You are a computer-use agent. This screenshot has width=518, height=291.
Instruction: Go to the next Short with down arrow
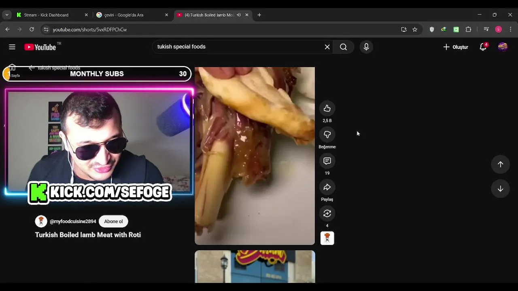pyautogui.click(x=500, y=189)
